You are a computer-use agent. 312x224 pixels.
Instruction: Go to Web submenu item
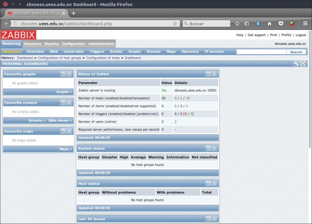[54, 51]
